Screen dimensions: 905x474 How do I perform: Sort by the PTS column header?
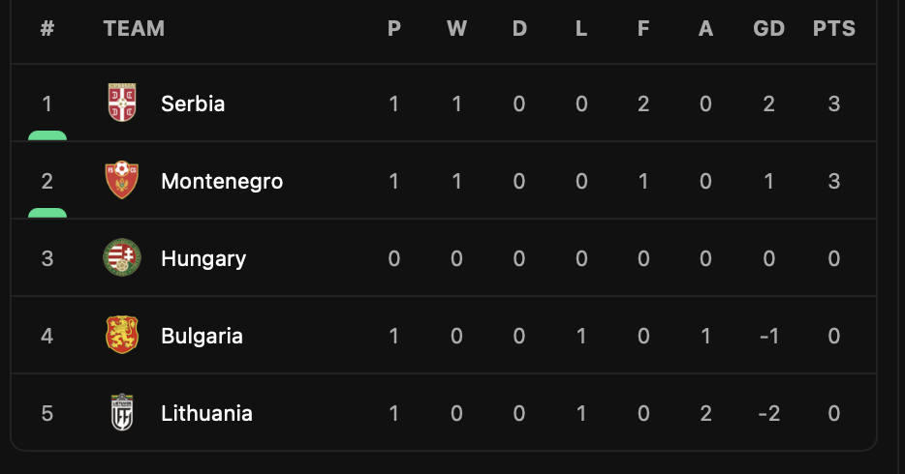click(x=834, y=28)
